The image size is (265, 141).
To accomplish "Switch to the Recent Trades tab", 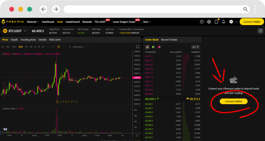I will (169, 40).
